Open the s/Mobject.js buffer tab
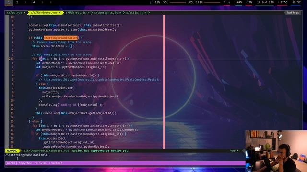Screen dimensions: 307x172 (78, 13)
